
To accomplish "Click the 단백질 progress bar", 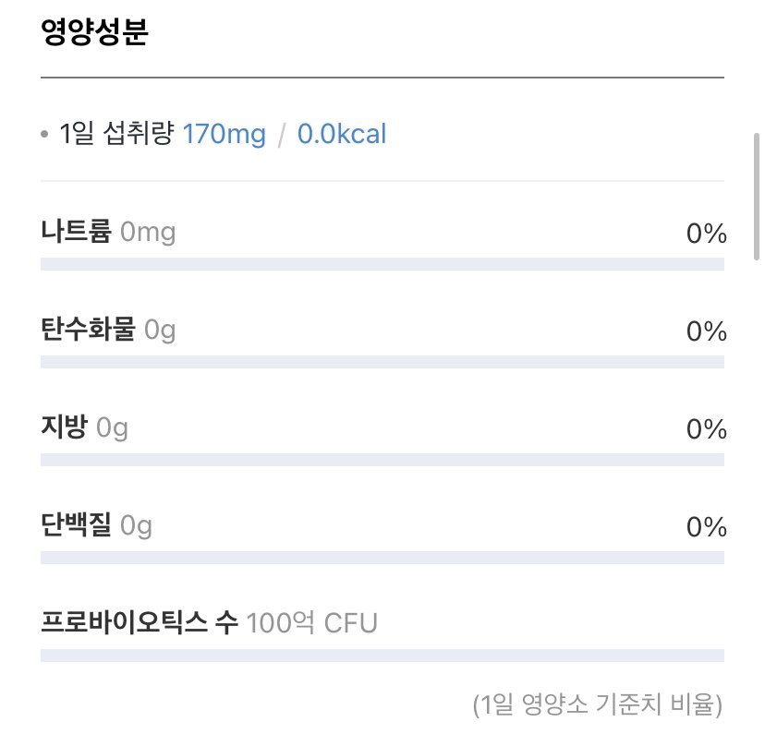I will click(382, 558).
